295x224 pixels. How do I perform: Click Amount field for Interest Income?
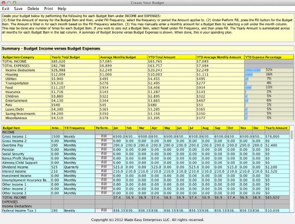(x=57, y=172)
